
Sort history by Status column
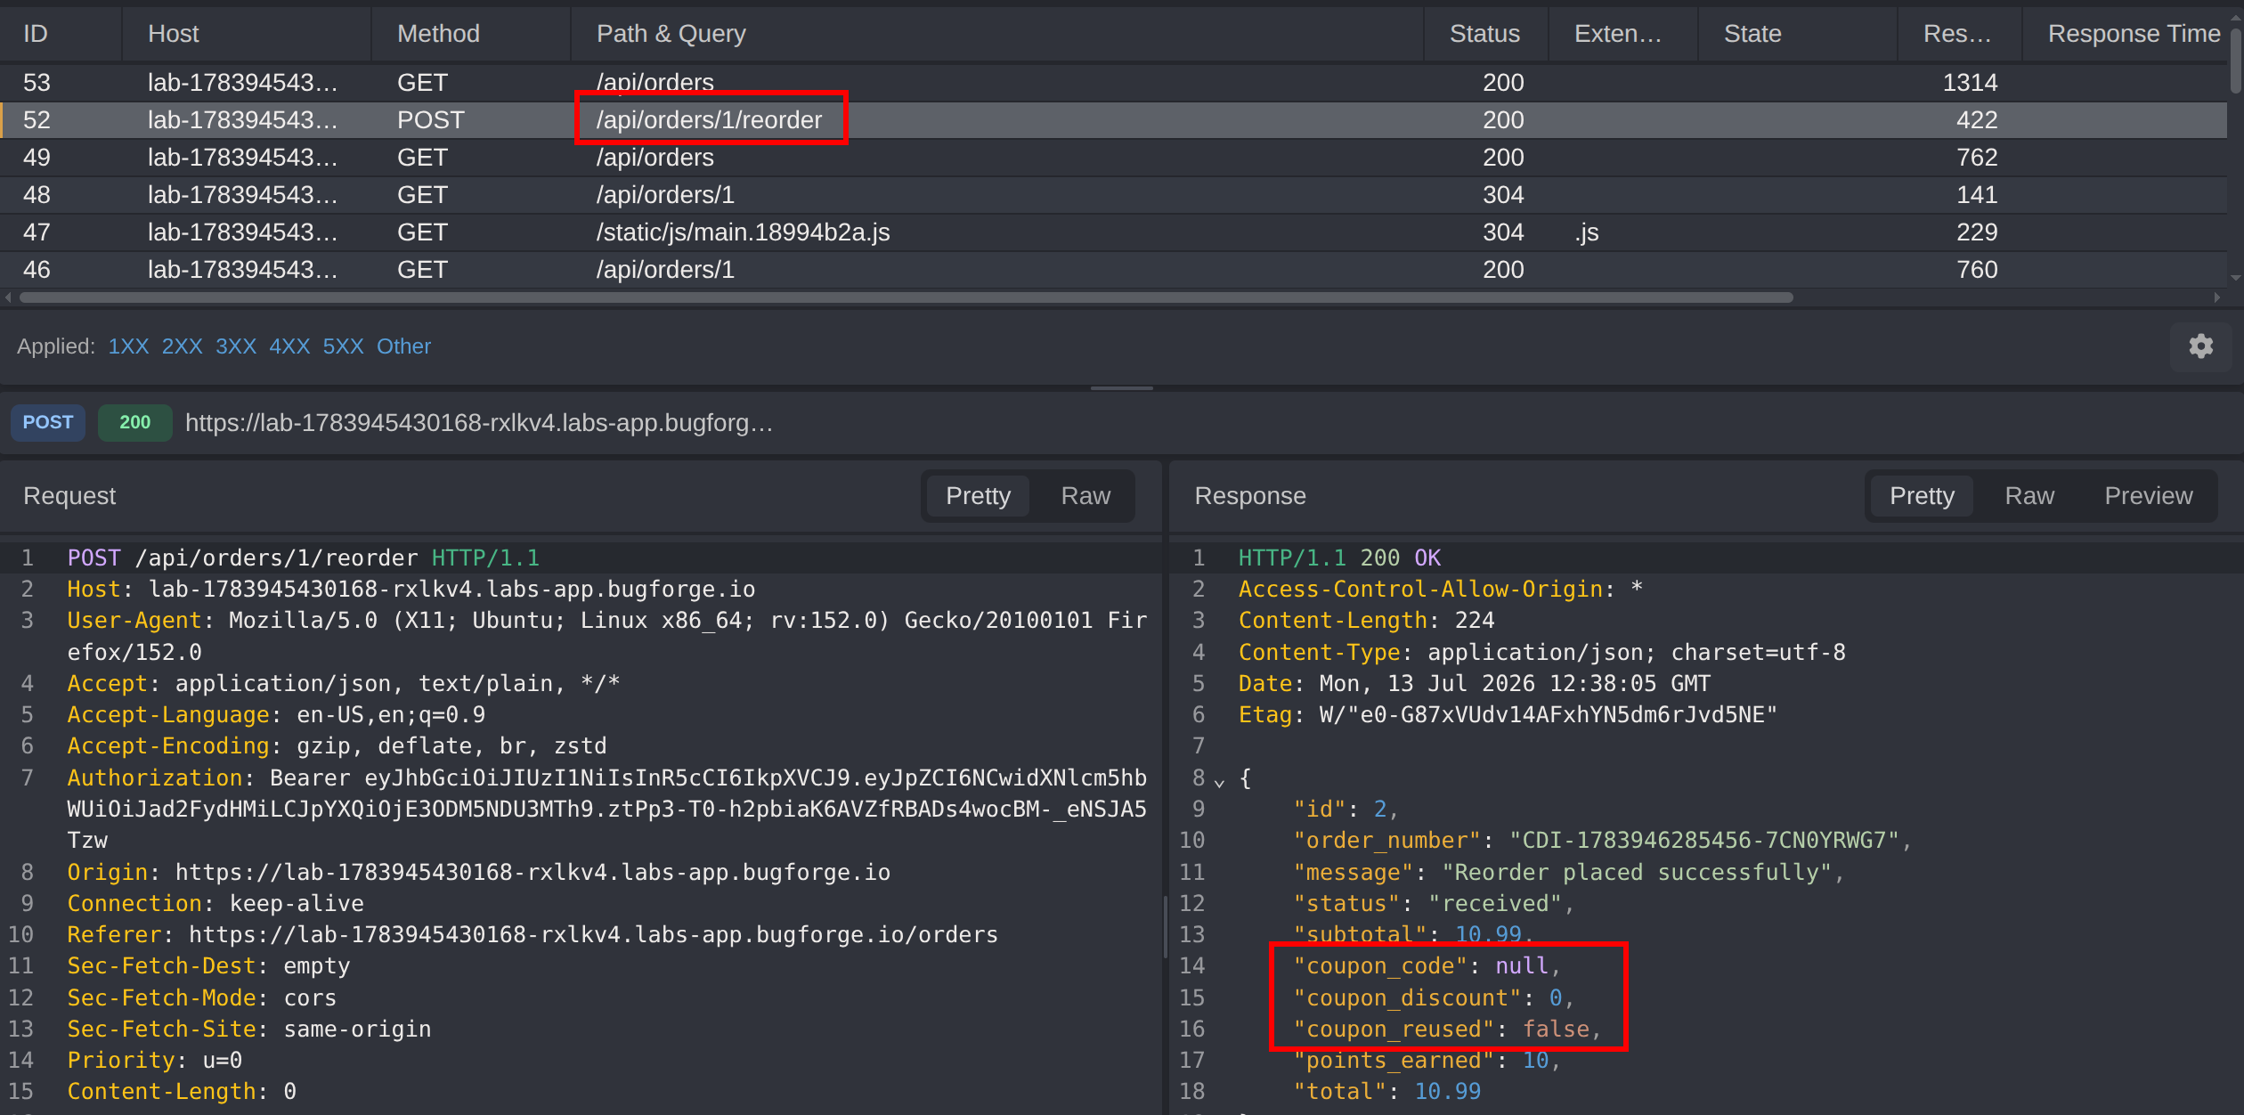[1484, 34]
